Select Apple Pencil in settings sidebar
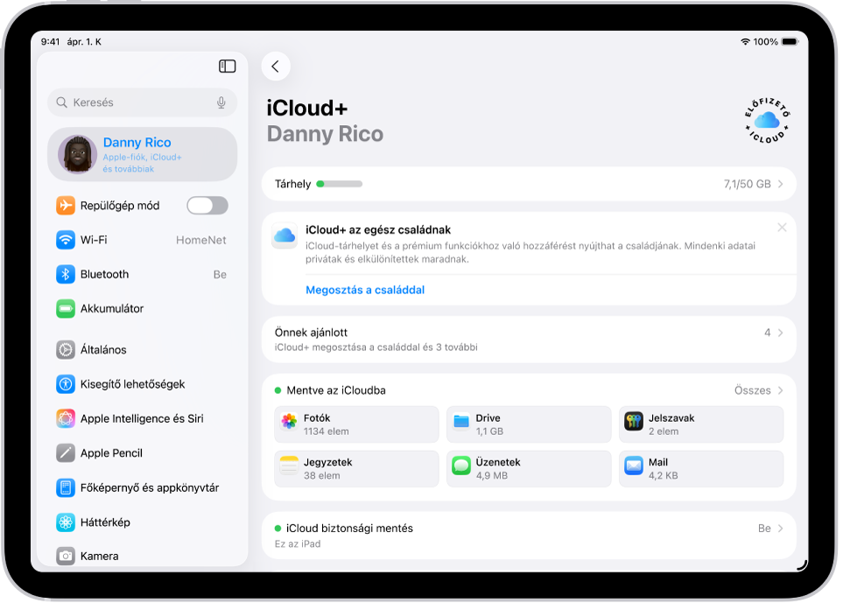 pyautogui.click(x=142, y=453)
